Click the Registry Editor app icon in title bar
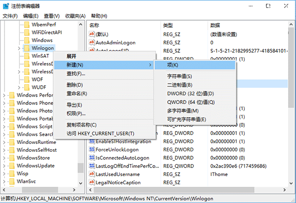Image resolution: width=296 pixels, height=203 pixels. pos(6,6)
